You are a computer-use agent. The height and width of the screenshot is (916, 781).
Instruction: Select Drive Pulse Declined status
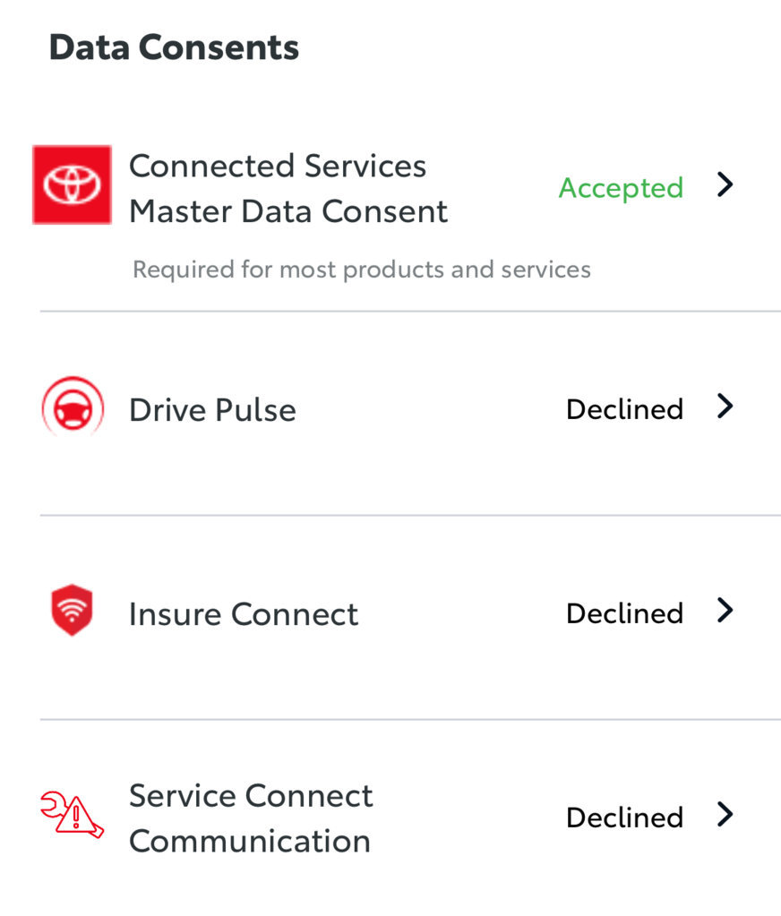(x=625, y=409)
